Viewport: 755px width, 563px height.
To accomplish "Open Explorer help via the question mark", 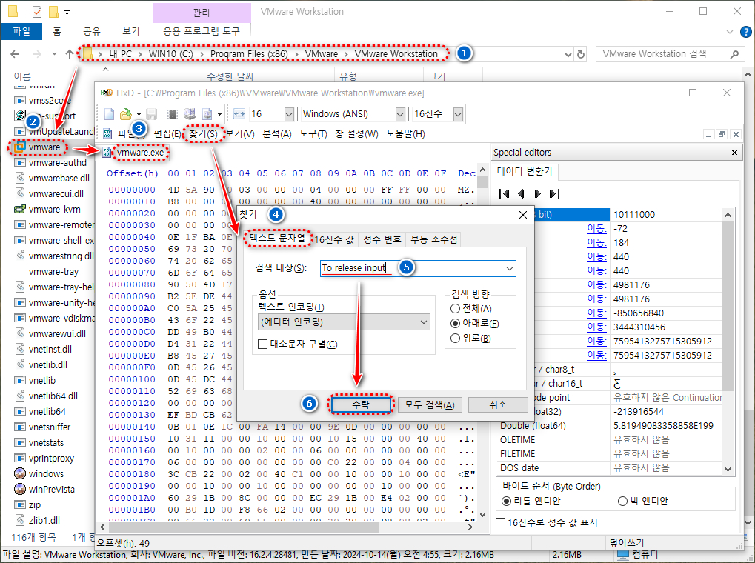I will click(x=745, y=32).
